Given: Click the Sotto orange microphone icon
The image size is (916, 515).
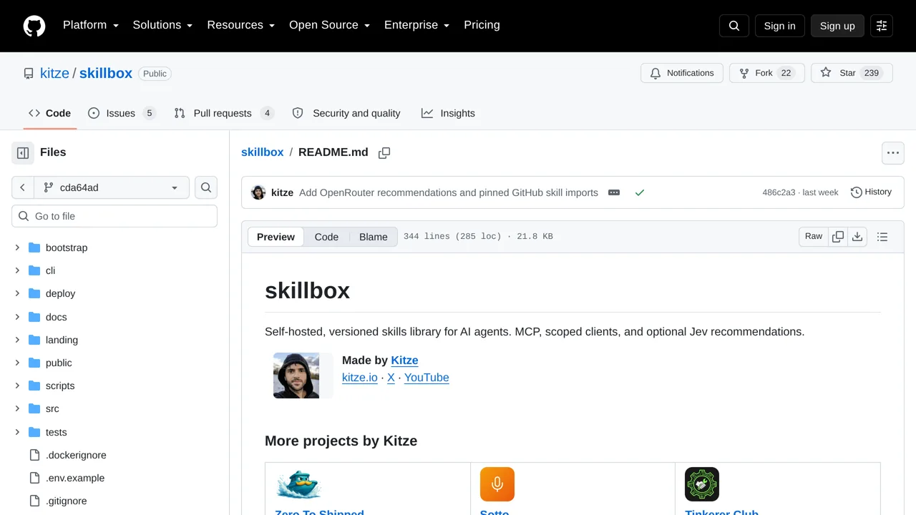Looking at the screenshot, I should coord(497,484).
